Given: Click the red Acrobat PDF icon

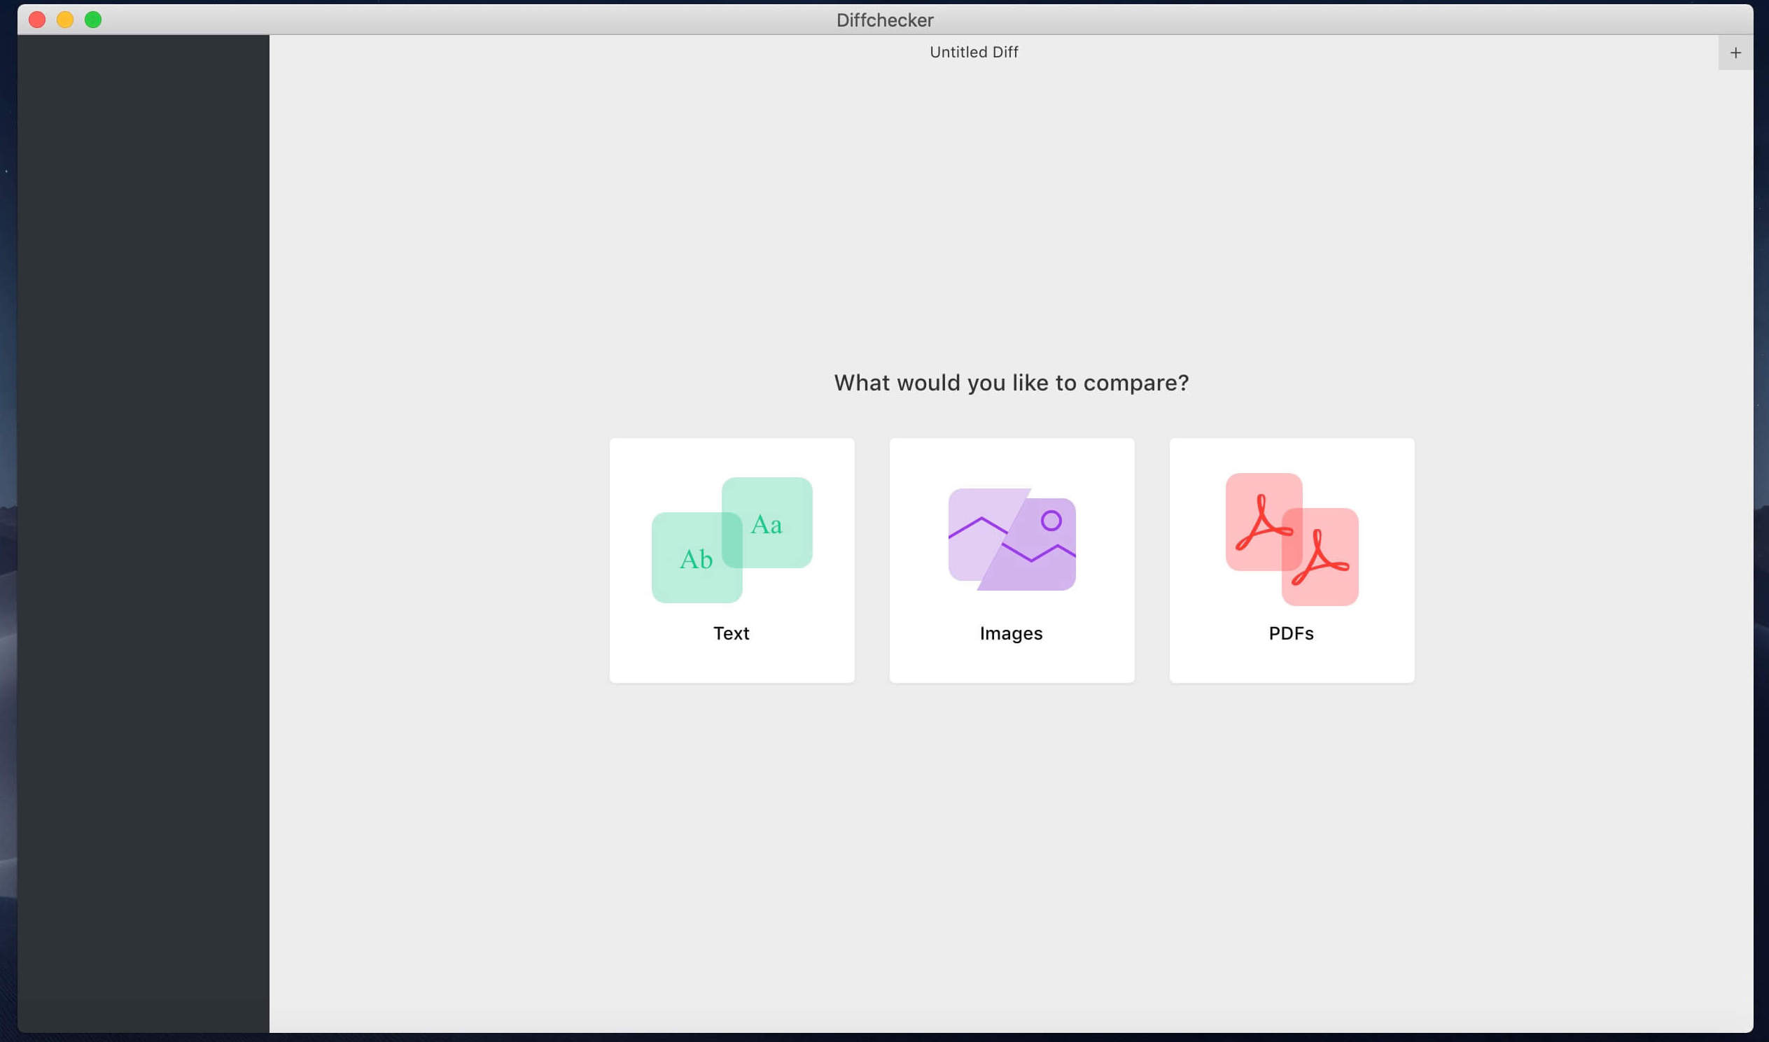Looking at the screenshot, I should point(1292,540).
